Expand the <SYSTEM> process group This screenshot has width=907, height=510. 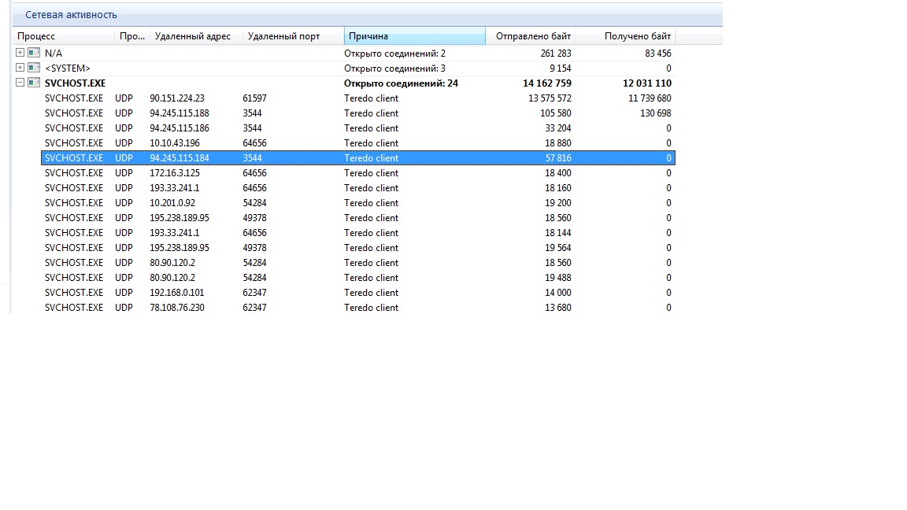pos(20,68)
